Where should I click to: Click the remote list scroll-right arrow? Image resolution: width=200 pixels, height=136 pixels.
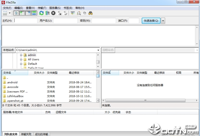coord(197,101)
